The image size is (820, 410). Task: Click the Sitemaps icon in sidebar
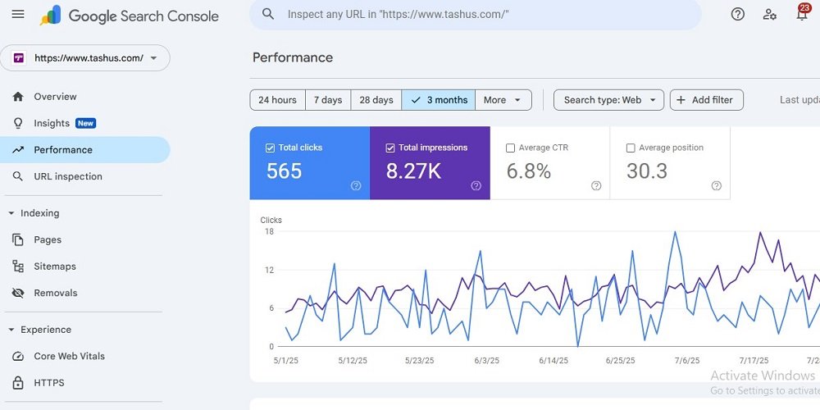click(18, 266)
